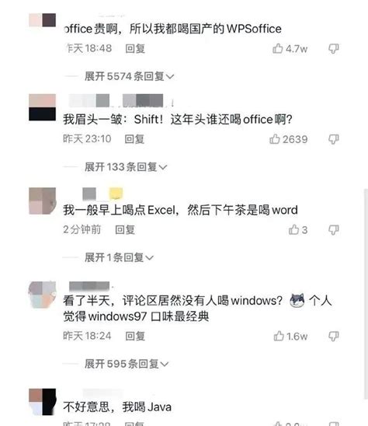
Task: Expand 5574 replies under WPSoffice comment
Action: point(129,76)
